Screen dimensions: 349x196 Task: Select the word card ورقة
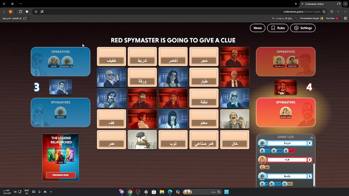[x=142, y=77]
